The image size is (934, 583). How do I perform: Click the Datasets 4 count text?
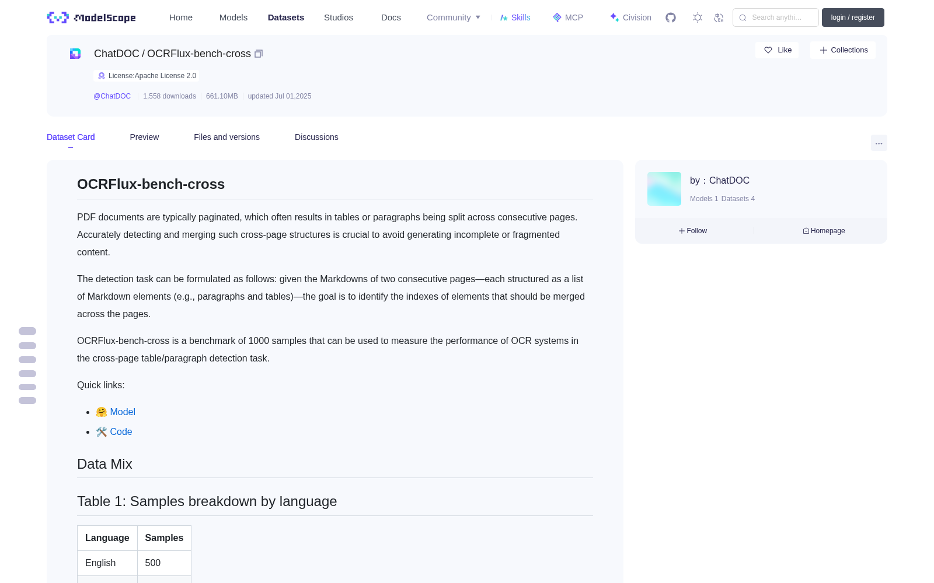click(x=738, y=199)
